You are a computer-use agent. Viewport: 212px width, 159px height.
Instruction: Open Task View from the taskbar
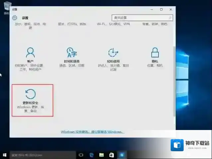(81, 155)
